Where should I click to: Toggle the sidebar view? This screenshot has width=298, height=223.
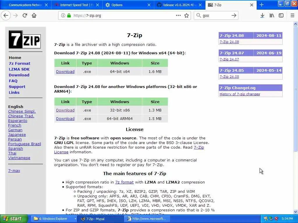[281, 16]
